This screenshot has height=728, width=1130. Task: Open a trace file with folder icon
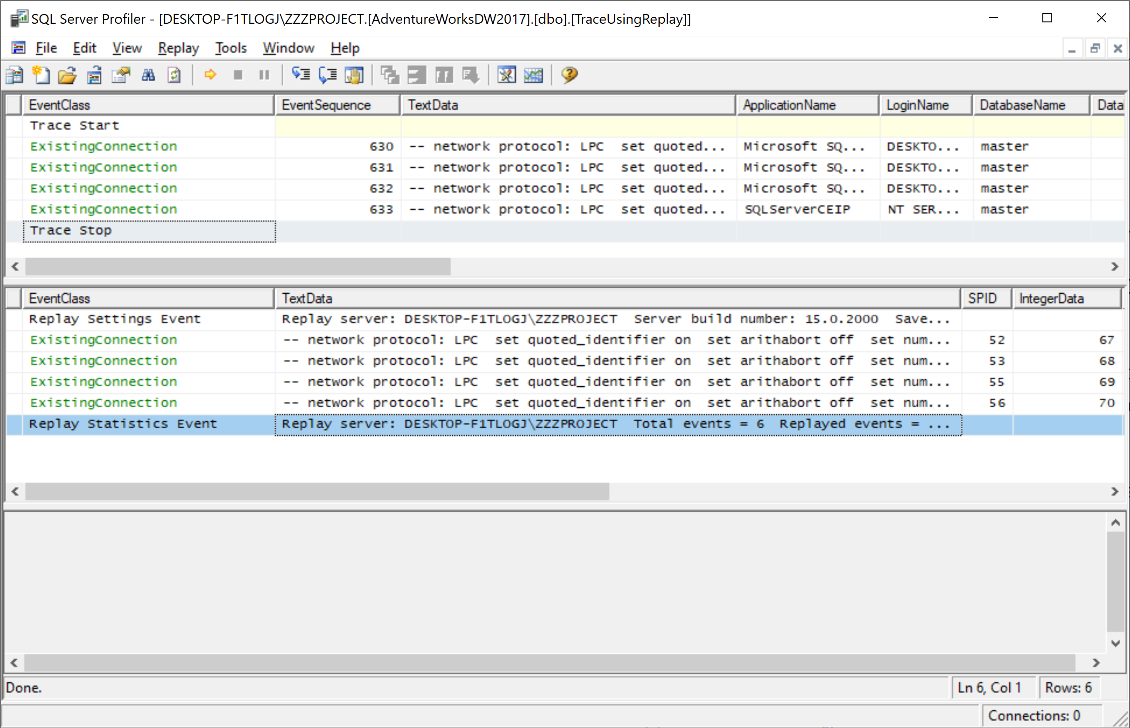click(67, 75)
